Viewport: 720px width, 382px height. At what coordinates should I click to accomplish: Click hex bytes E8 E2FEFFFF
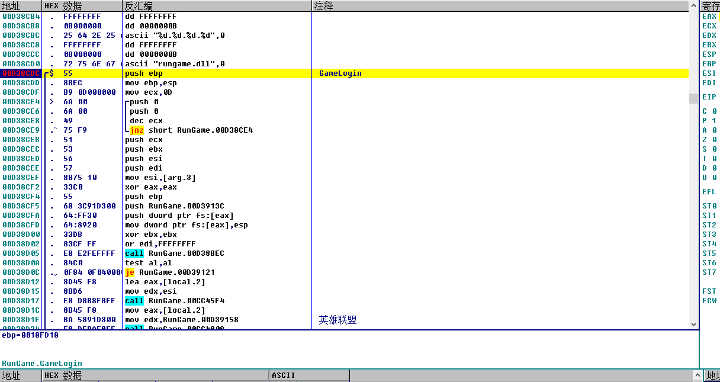pos(89,253)
